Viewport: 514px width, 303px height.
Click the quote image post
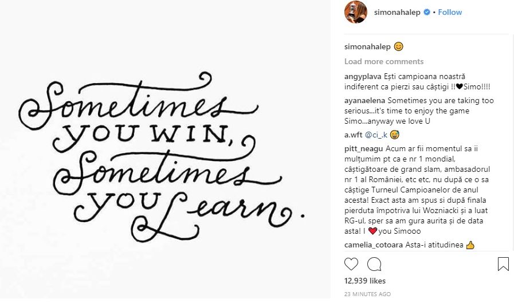click(x=166, y=151)
